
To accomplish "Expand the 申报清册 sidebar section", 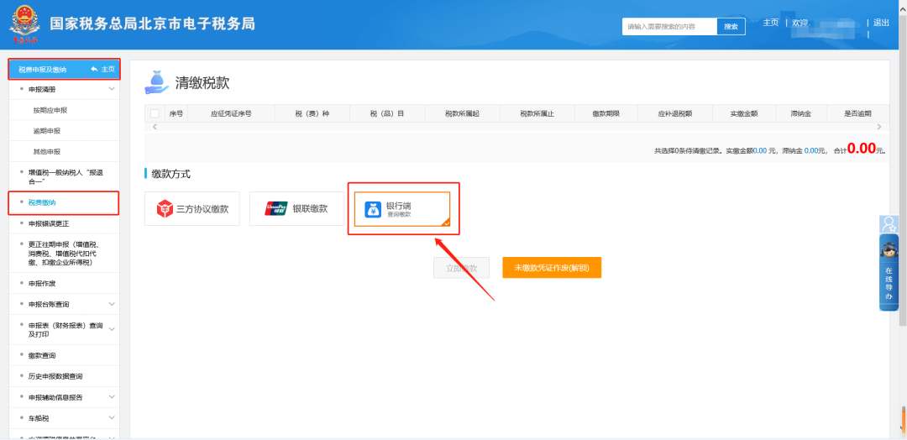I will coord(112,89).
